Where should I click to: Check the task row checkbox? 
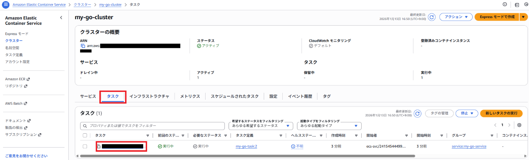85,146
